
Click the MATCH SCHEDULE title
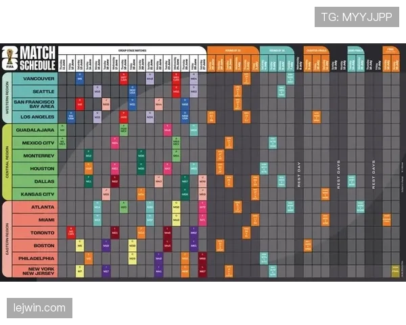38,59
